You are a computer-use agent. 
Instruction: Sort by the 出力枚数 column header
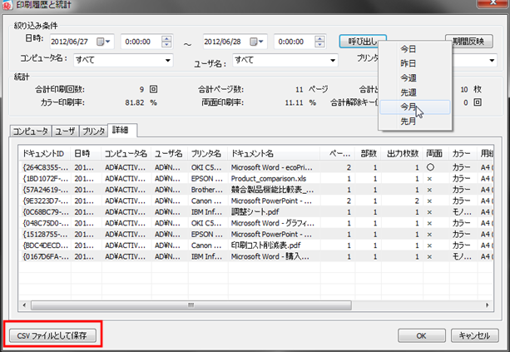403,154
